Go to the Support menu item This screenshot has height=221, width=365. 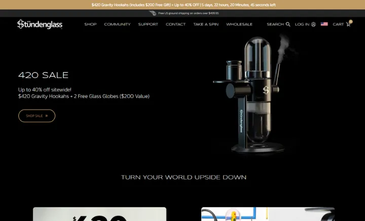148,24
